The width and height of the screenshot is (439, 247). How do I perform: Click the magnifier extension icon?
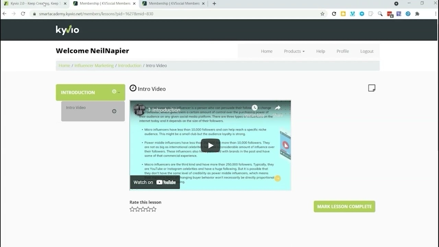(x=380, y=14)
